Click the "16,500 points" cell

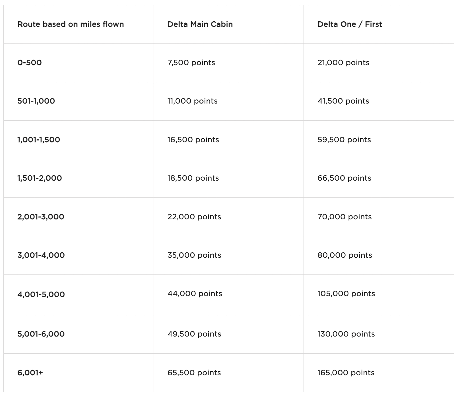coord(193,140)
